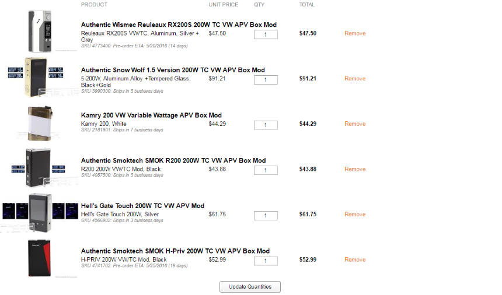Remove SMOK H-Priv from cart
502x295 pixels.
tap(355, 259)
